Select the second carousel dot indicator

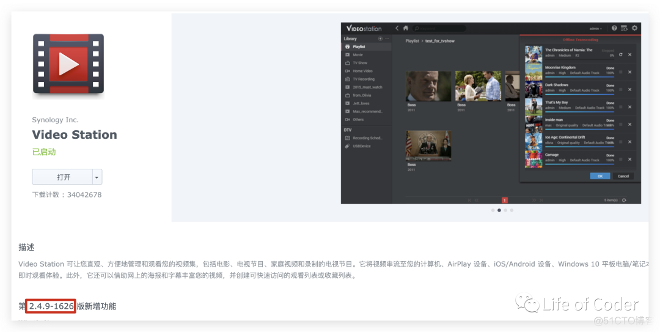499,210
